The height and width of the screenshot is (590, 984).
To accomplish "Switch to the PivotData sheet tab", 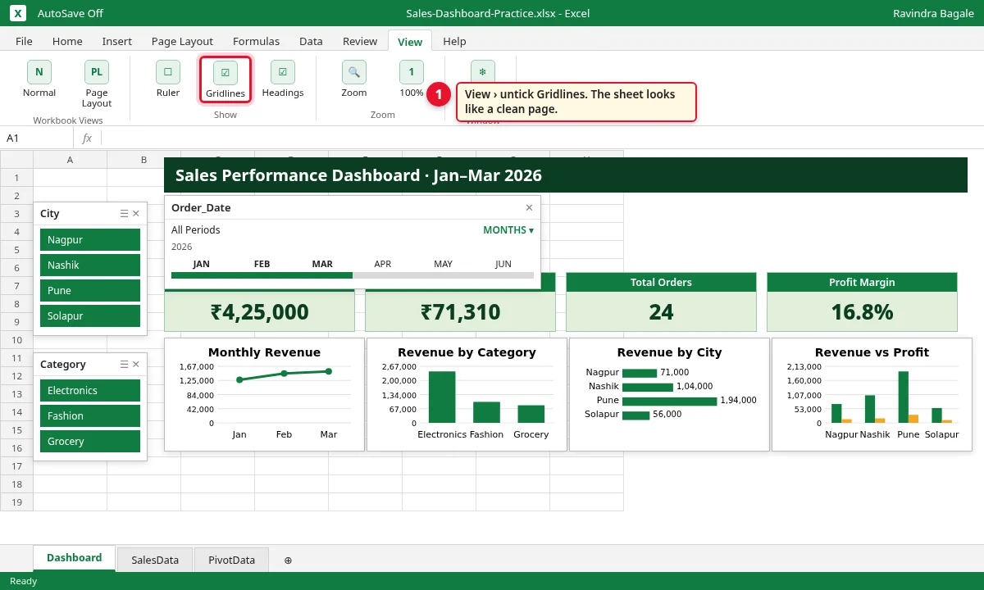I will point(231,560).
